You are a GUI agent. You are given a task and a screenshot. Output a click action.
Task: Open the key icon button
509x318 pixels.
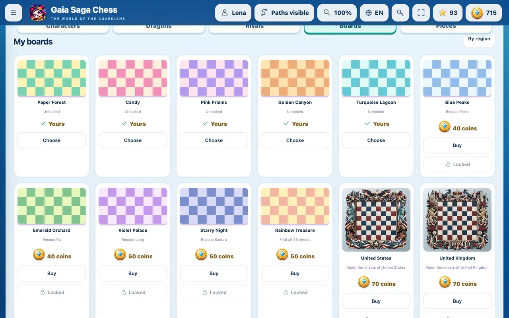[400, 13]
